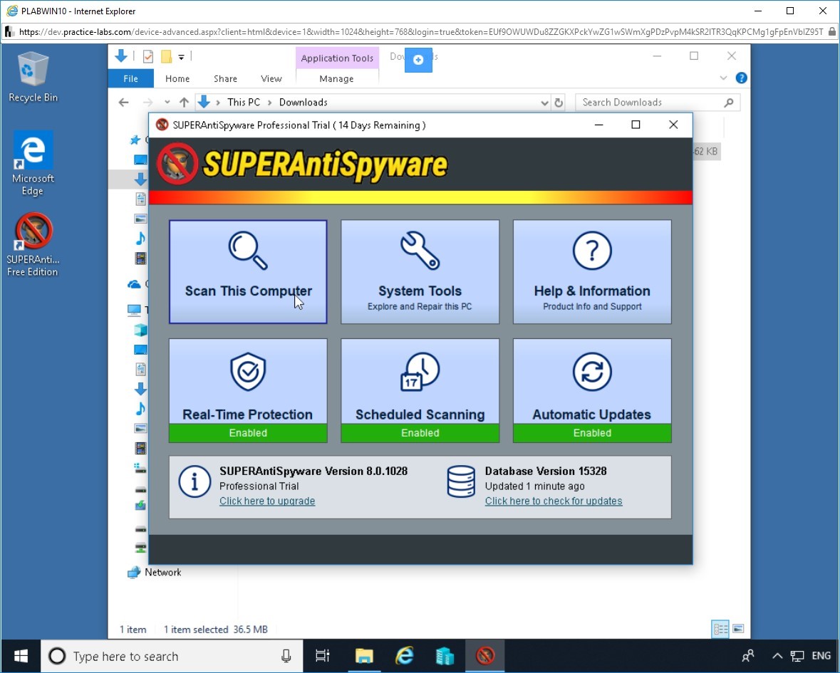Open Real-Time Protection shield settings

[248, 381]
